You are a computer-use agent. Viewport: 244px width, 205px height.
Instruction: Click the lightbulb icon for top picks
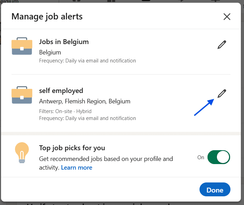pyautogui.click(x=22, y=153)
